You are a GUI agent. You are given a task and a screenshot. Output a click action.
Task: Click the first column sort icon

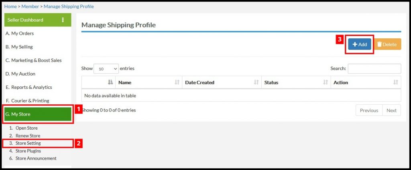click(110, 82)
